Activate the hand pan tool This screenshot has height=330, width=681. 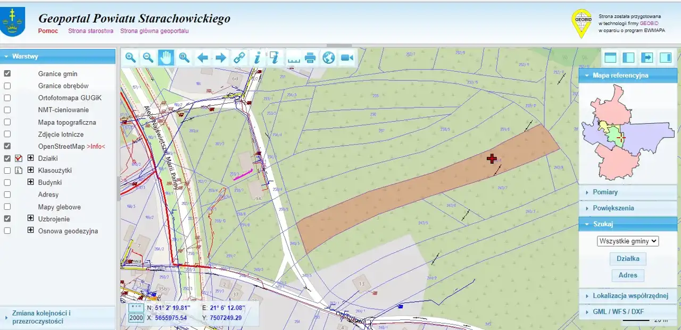coord(166,57)
